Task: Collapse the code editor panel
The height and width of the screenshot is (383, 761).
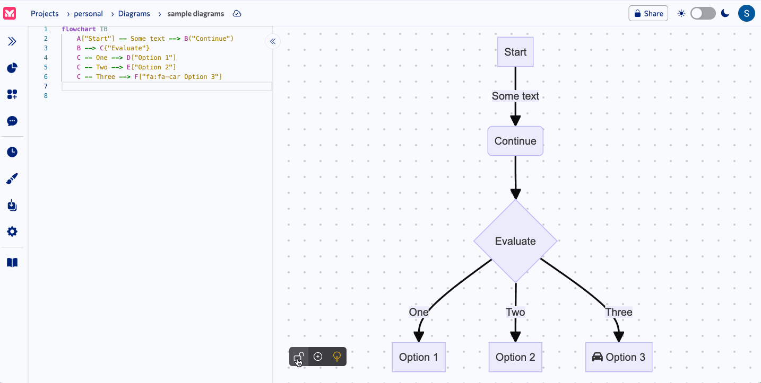Action: (x=272, y=41)
